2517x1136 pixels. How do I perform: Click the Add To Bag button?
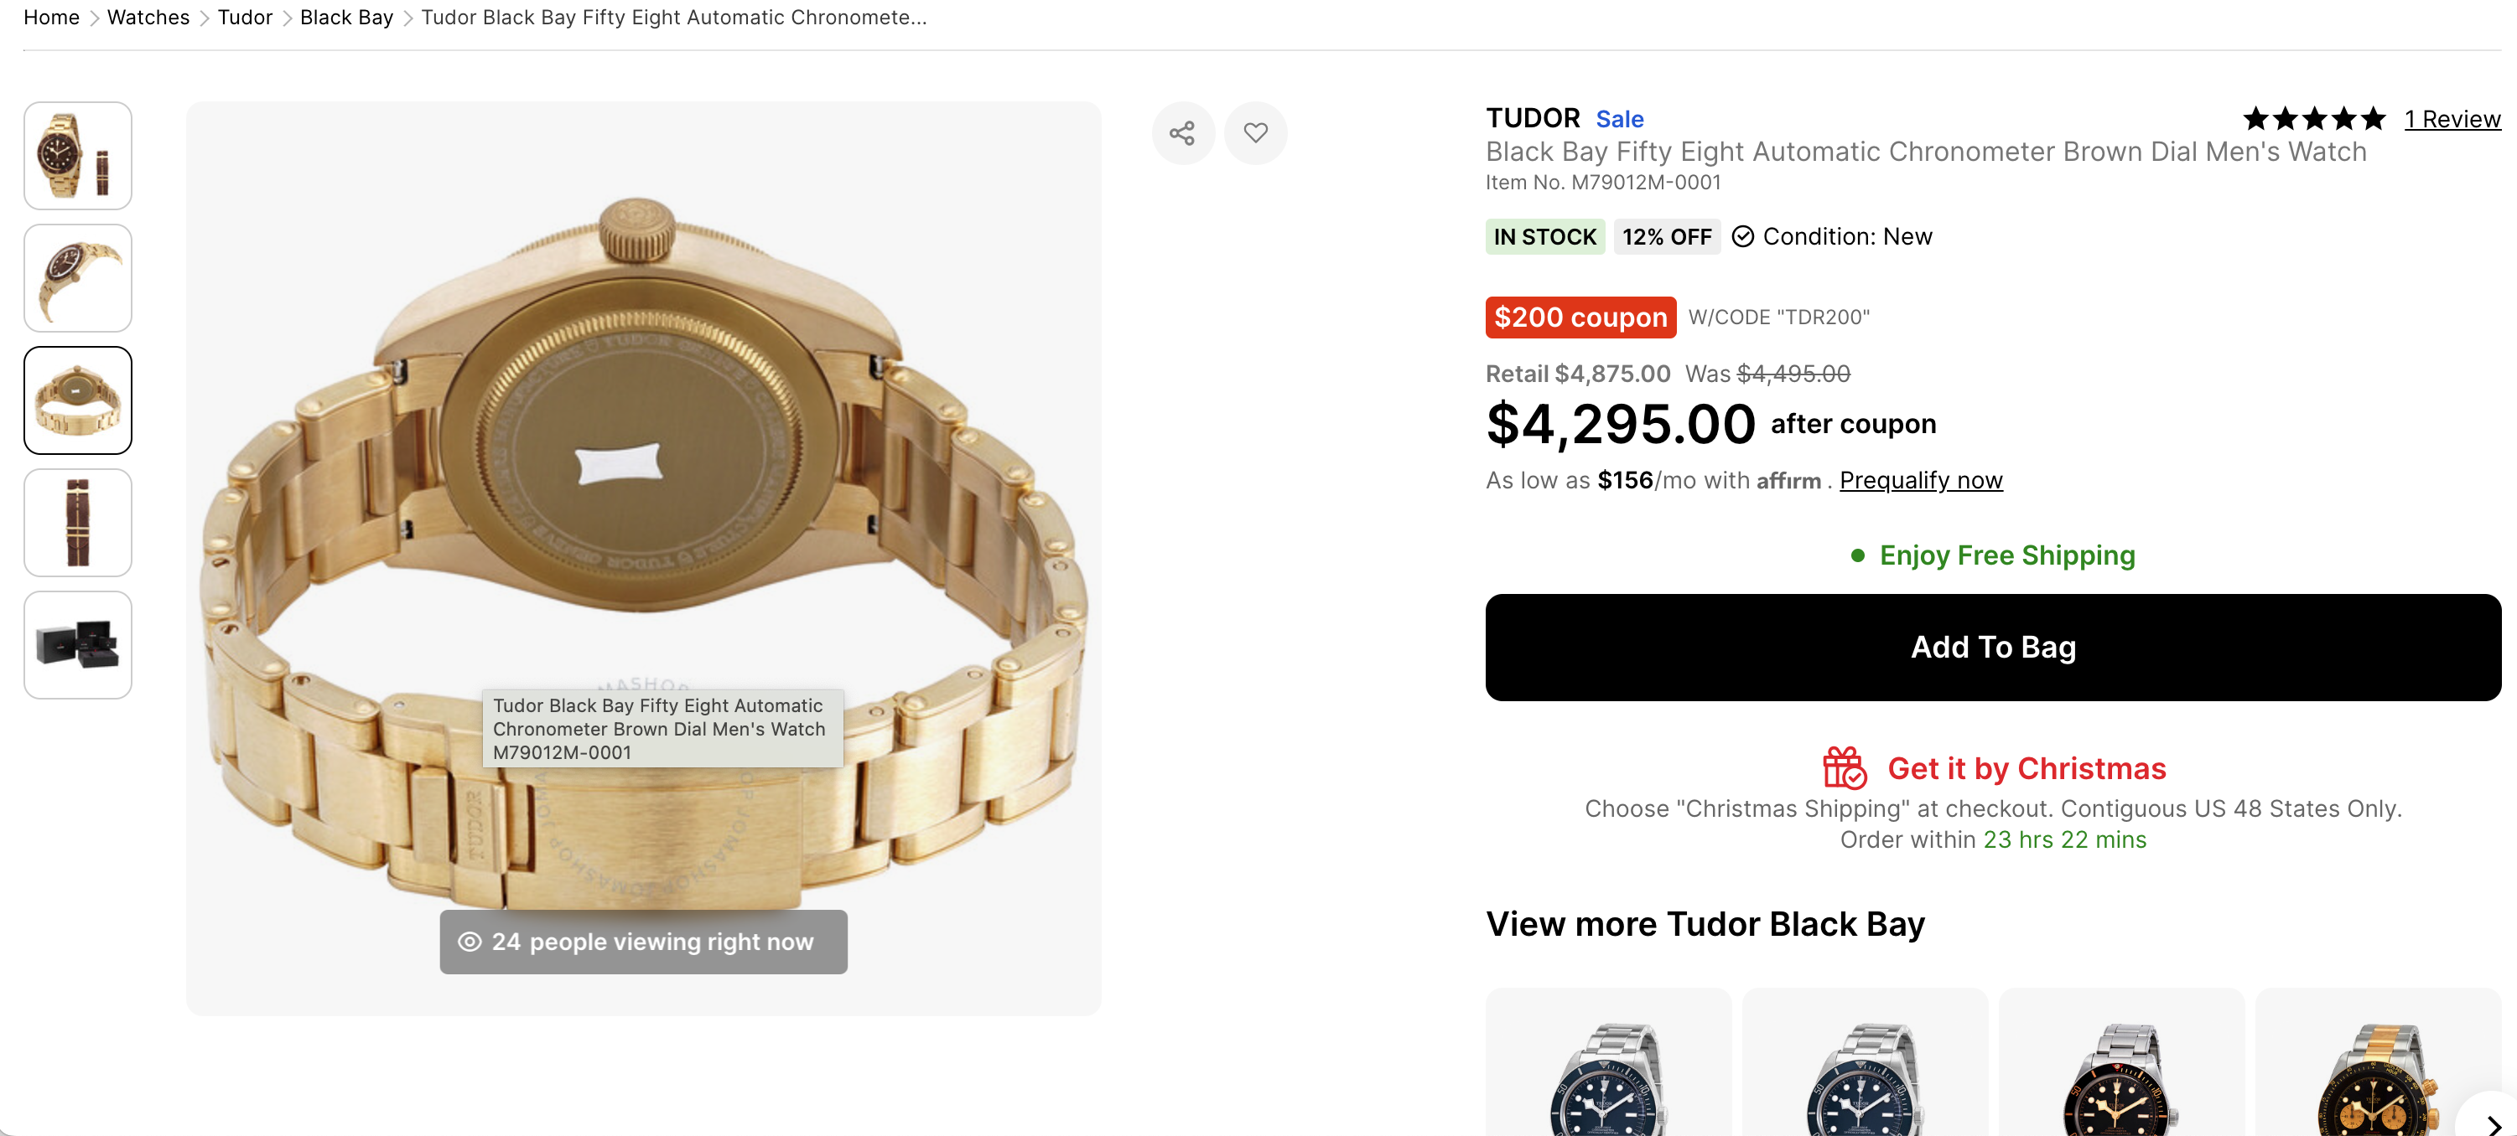(x=1992, y=647)
